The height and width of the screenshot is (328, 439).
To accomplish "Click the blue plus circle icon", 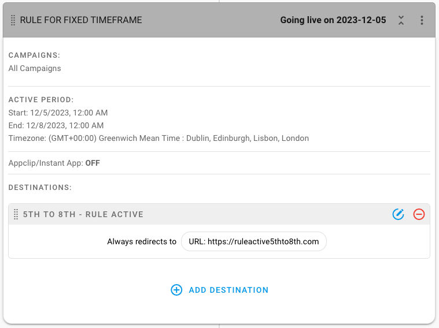I will tap(176, 290).
